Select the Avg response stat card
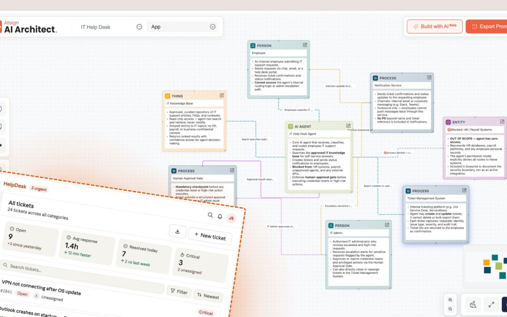507x317 pixels. point(86,248)
